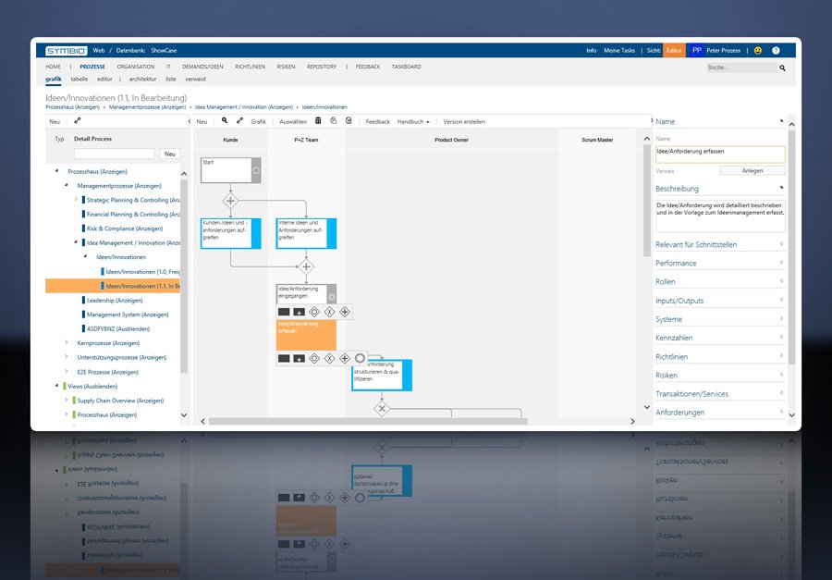Screen dimensions: 832x580
Task: Click Version erstellen in toolbar
Action: point(464,121)
